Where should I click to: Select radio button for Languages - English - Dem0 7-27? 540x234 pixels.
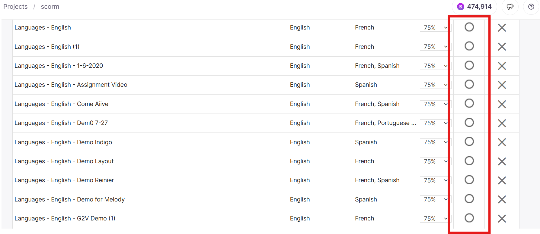pyautogui.click(x=469, y=123)
